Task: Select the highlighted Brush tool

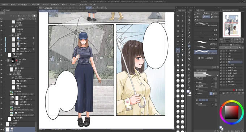Action: pyautogui.click(x=189, y=46)
